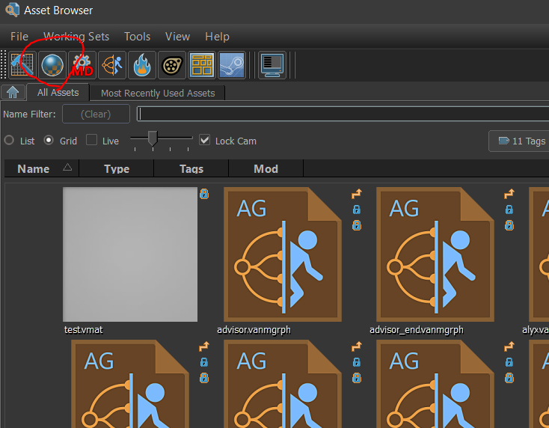This screenshot has width=549, height=428.
Task: Click the (Clear) name filter button
Action: (96, 114)
